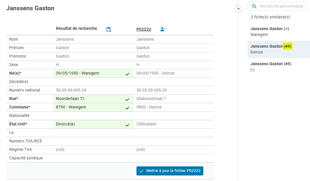The width and height of the screenshot is (310, 181).
Task: Click the Sexe row label
Action: point(14,65)
